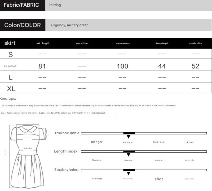Click the 'Long style' length option label
Screen dimensions: 212x191
coord(189,160)
